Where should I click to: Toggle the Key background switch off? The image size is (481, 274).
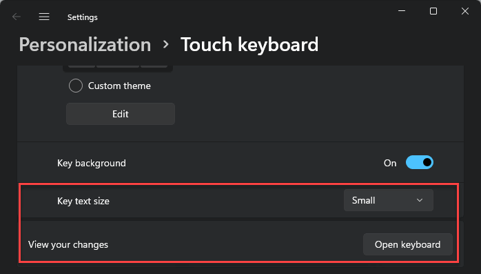[x=420, y=162]
